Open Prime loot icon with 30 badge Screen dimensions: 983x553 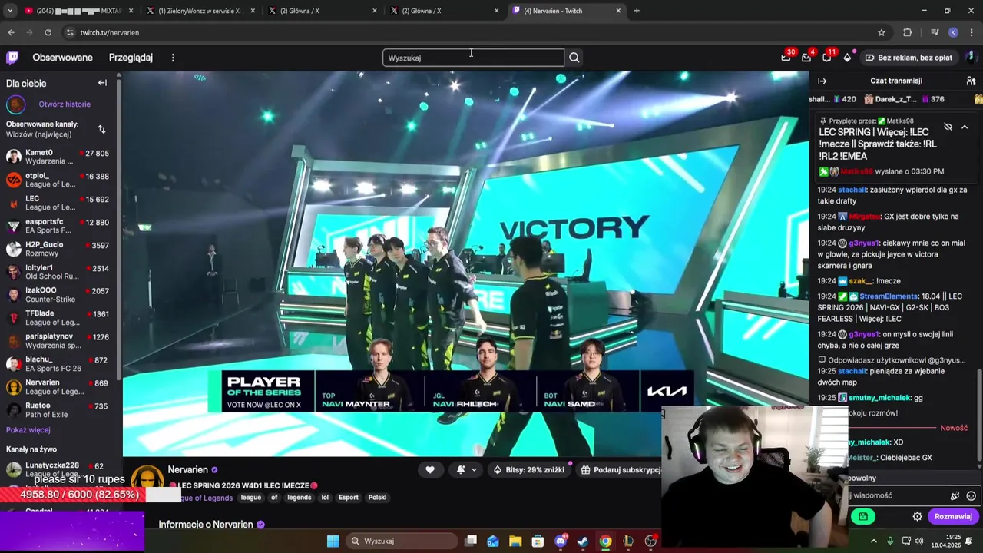click(786, 58)
